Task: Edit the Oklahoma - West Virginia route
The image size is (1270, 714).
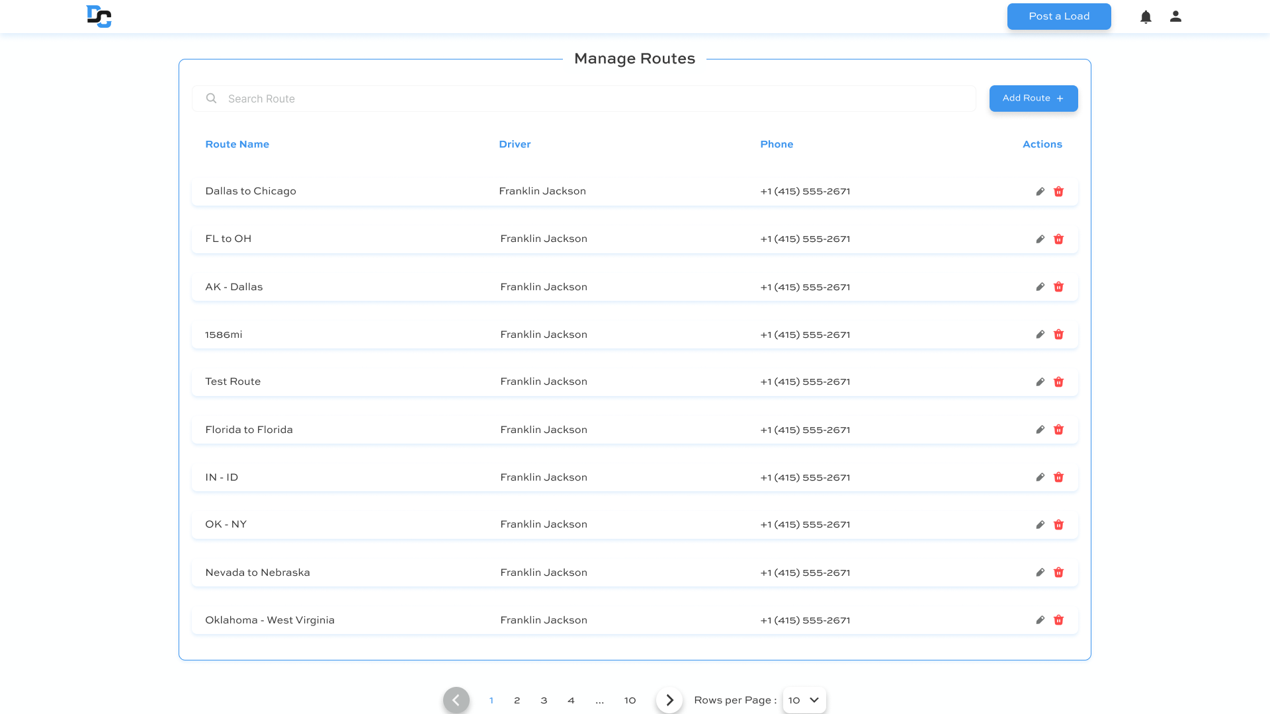Action: click(x=1040, y=620)
